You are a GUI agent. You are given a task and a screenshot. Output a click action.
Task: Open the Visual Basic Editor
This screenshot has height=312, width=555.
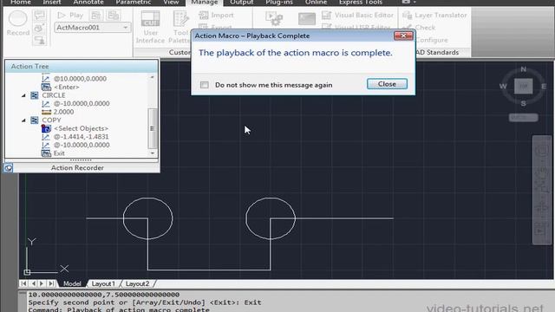357,16
